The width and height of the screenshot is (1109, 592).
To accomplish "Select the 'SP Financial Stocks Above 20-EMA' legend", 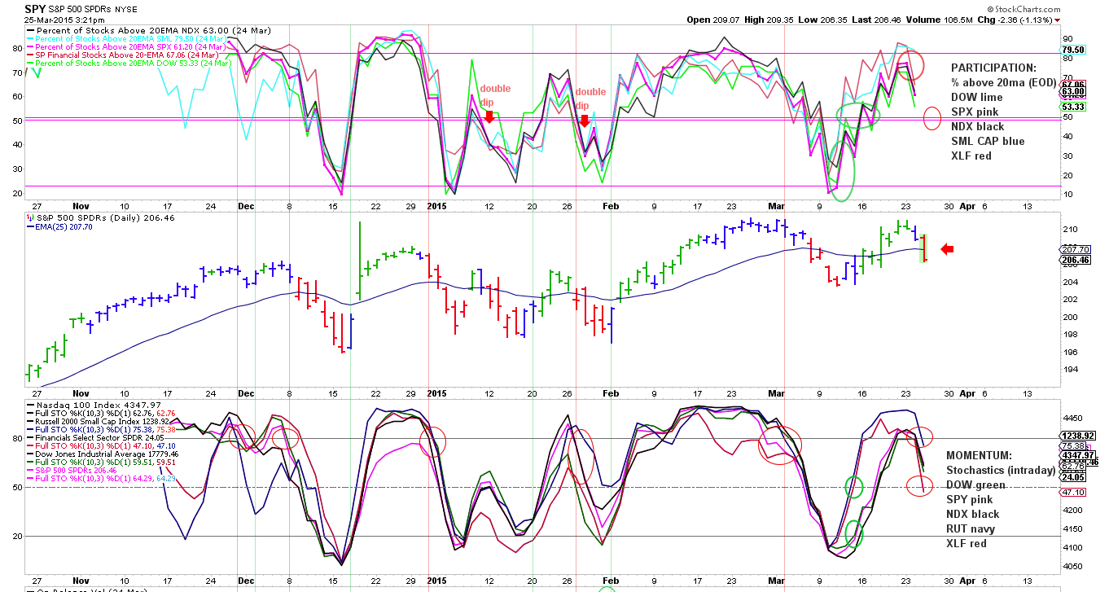I will (123, 55).
